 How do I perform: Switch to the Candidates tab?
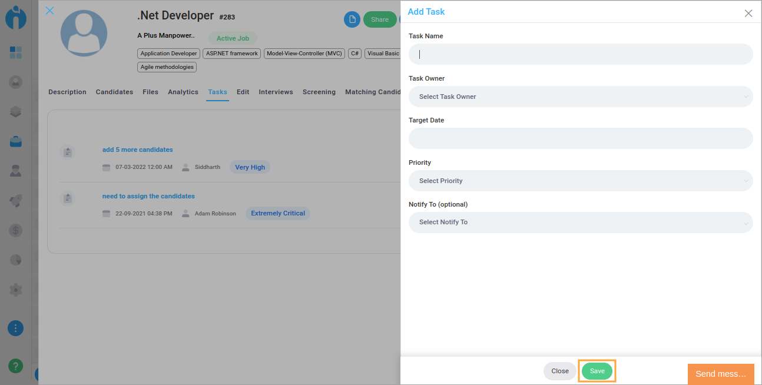(x=114, y=92)
